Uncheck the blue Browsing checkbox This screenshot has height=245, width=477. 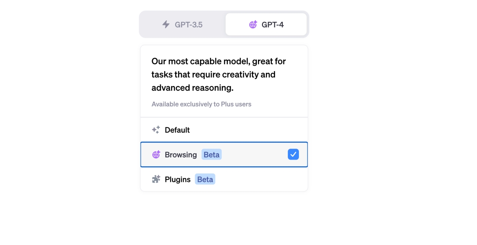(293, 154)
